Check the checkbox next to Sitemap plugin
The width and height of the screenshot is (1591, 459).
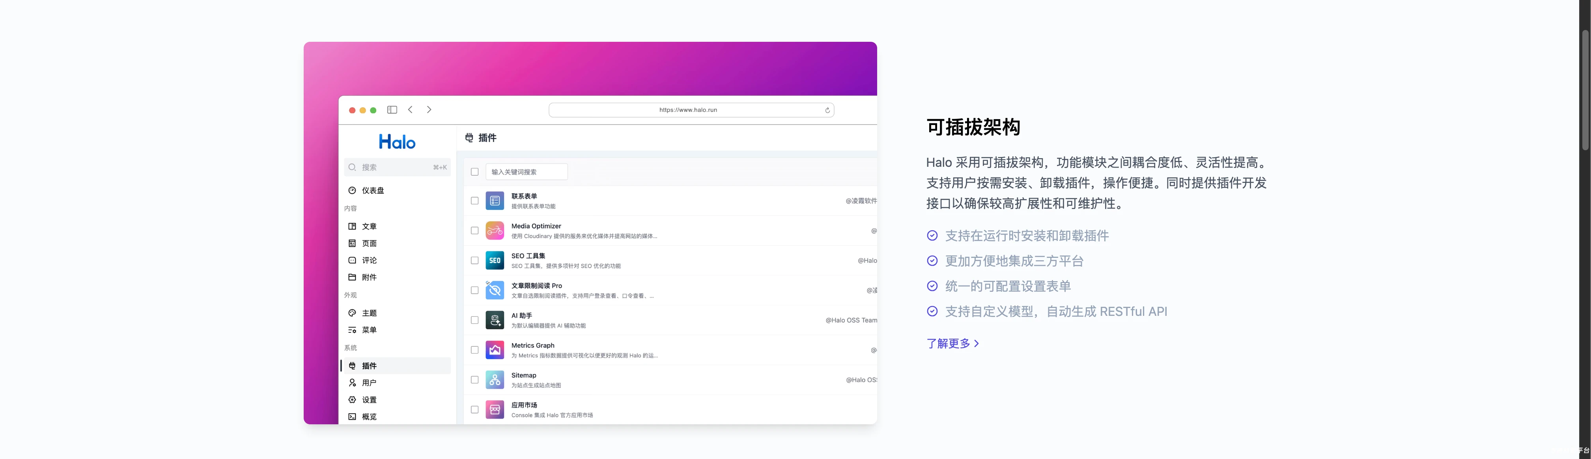(474, 379)
